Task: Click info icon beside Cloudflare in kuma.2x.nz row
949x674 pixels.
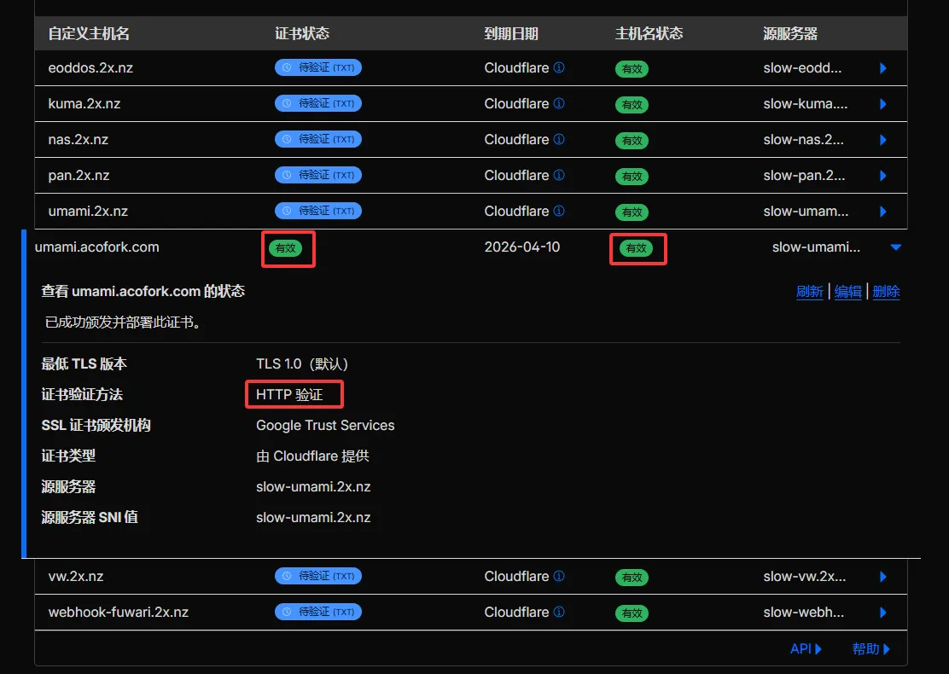Action: pos(559,103)
